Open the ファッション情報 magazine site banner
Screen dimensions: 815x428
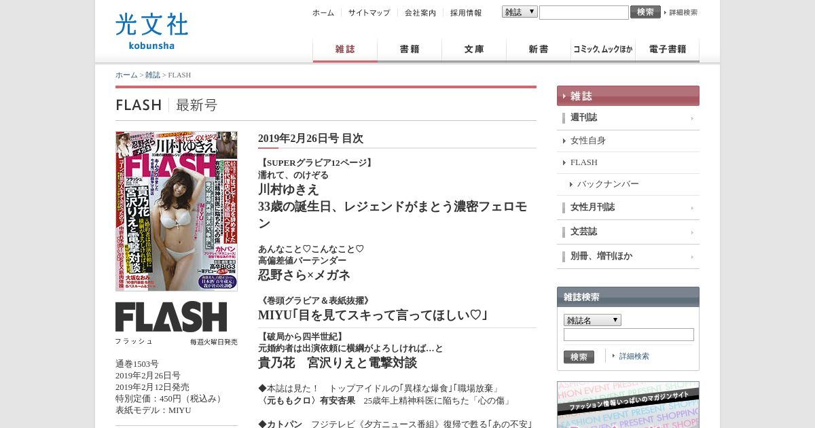point(628,405)
